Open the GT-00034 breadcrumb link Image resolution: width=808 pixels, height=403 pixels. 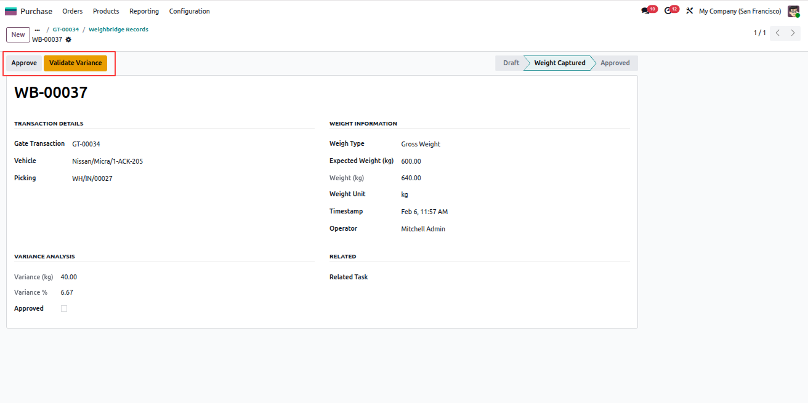click(x=66, y=30)
